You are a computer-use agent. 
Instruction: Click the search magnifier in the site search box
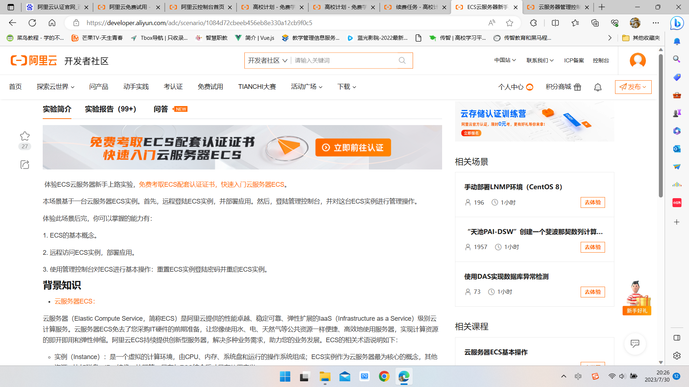pyautogui.click(x=402, y=61)
